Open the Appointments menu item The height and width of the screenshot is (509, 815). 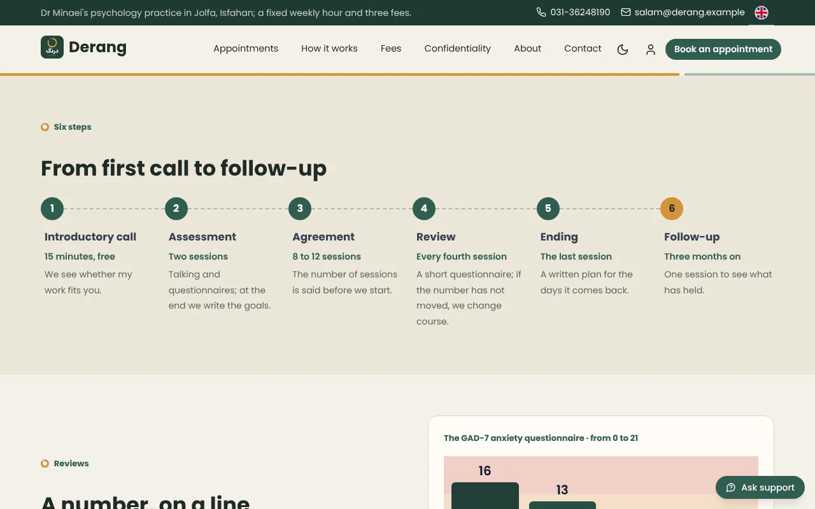pos(246,48)
